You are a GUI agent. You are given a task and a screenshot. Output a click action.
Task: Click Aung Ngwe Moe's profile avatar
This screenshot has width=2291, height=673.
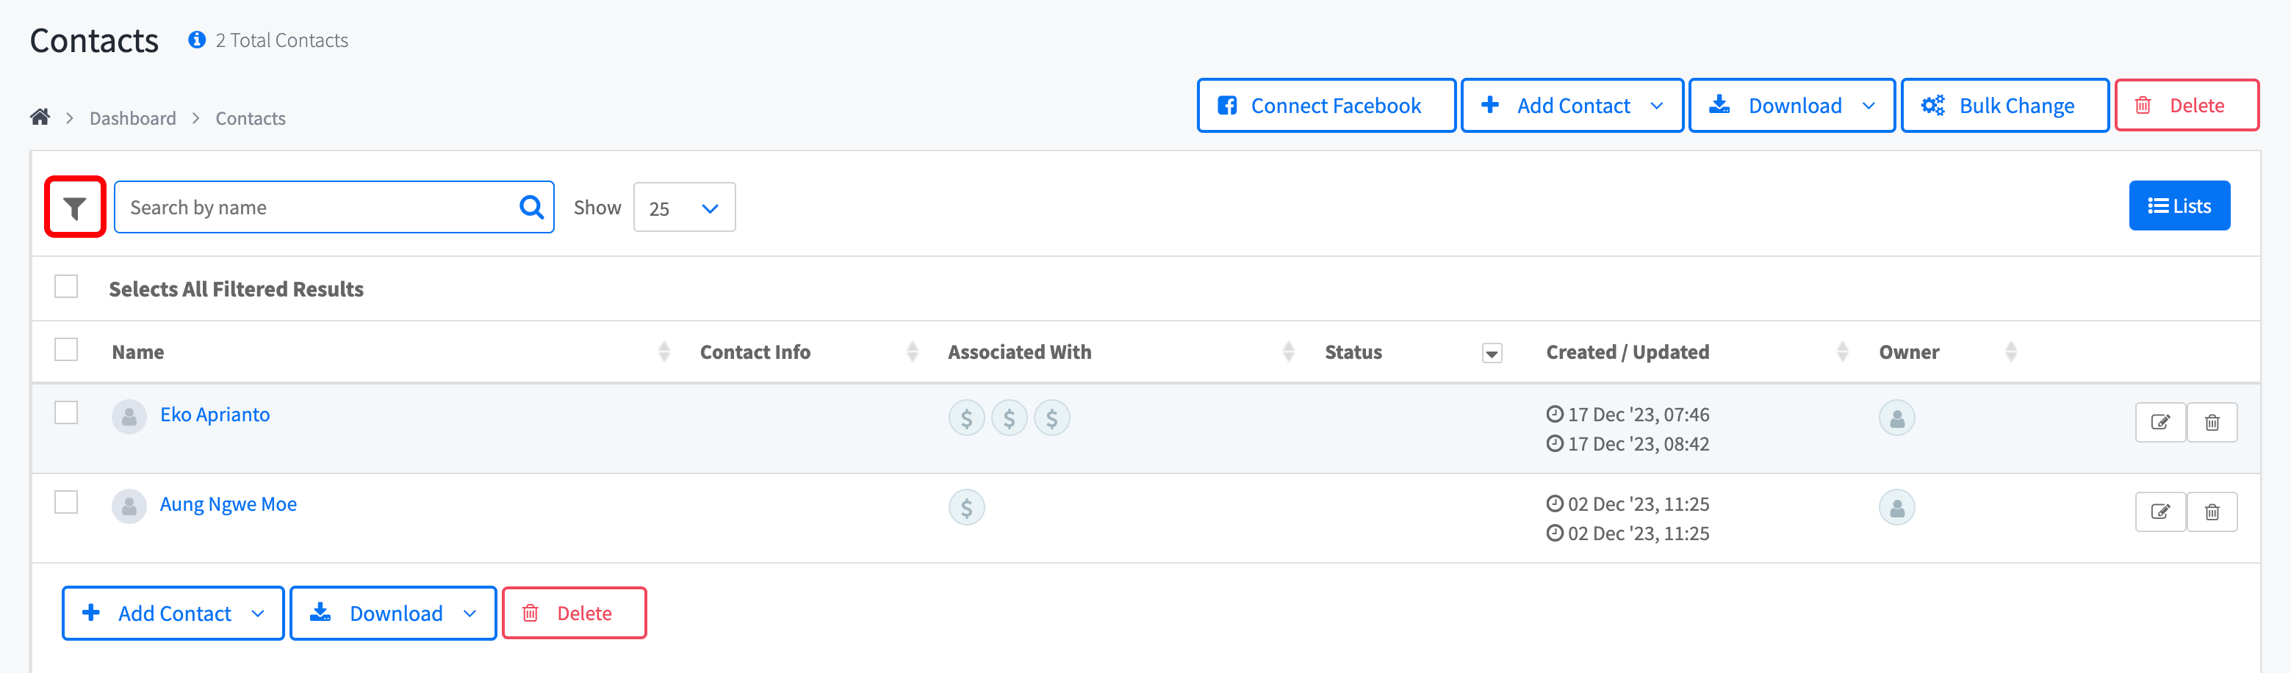click(x=129, y=506)
